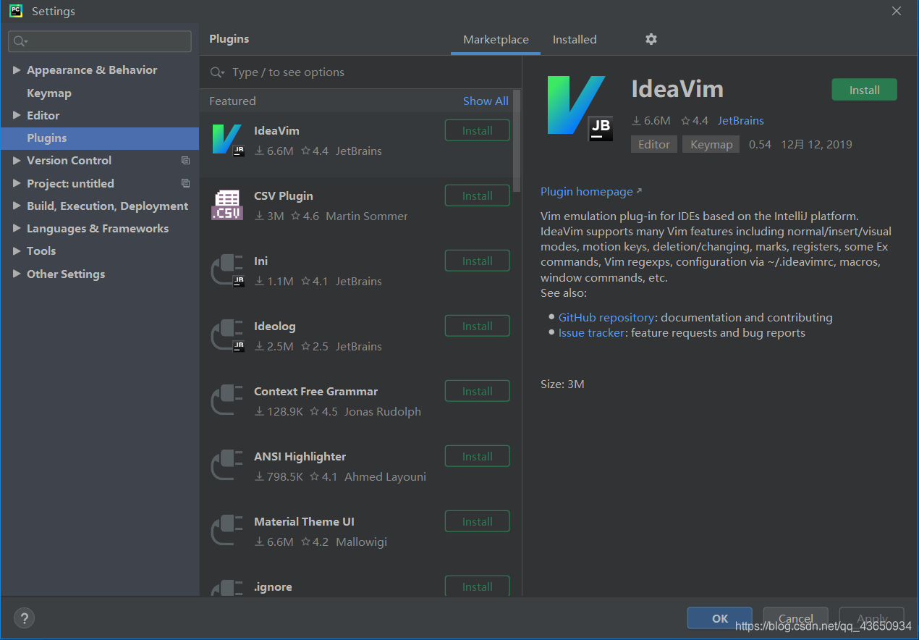Screen dimensions: 919x640
Task: Install IdeaVim from the detail pane
Action: [x=864, y=90]
